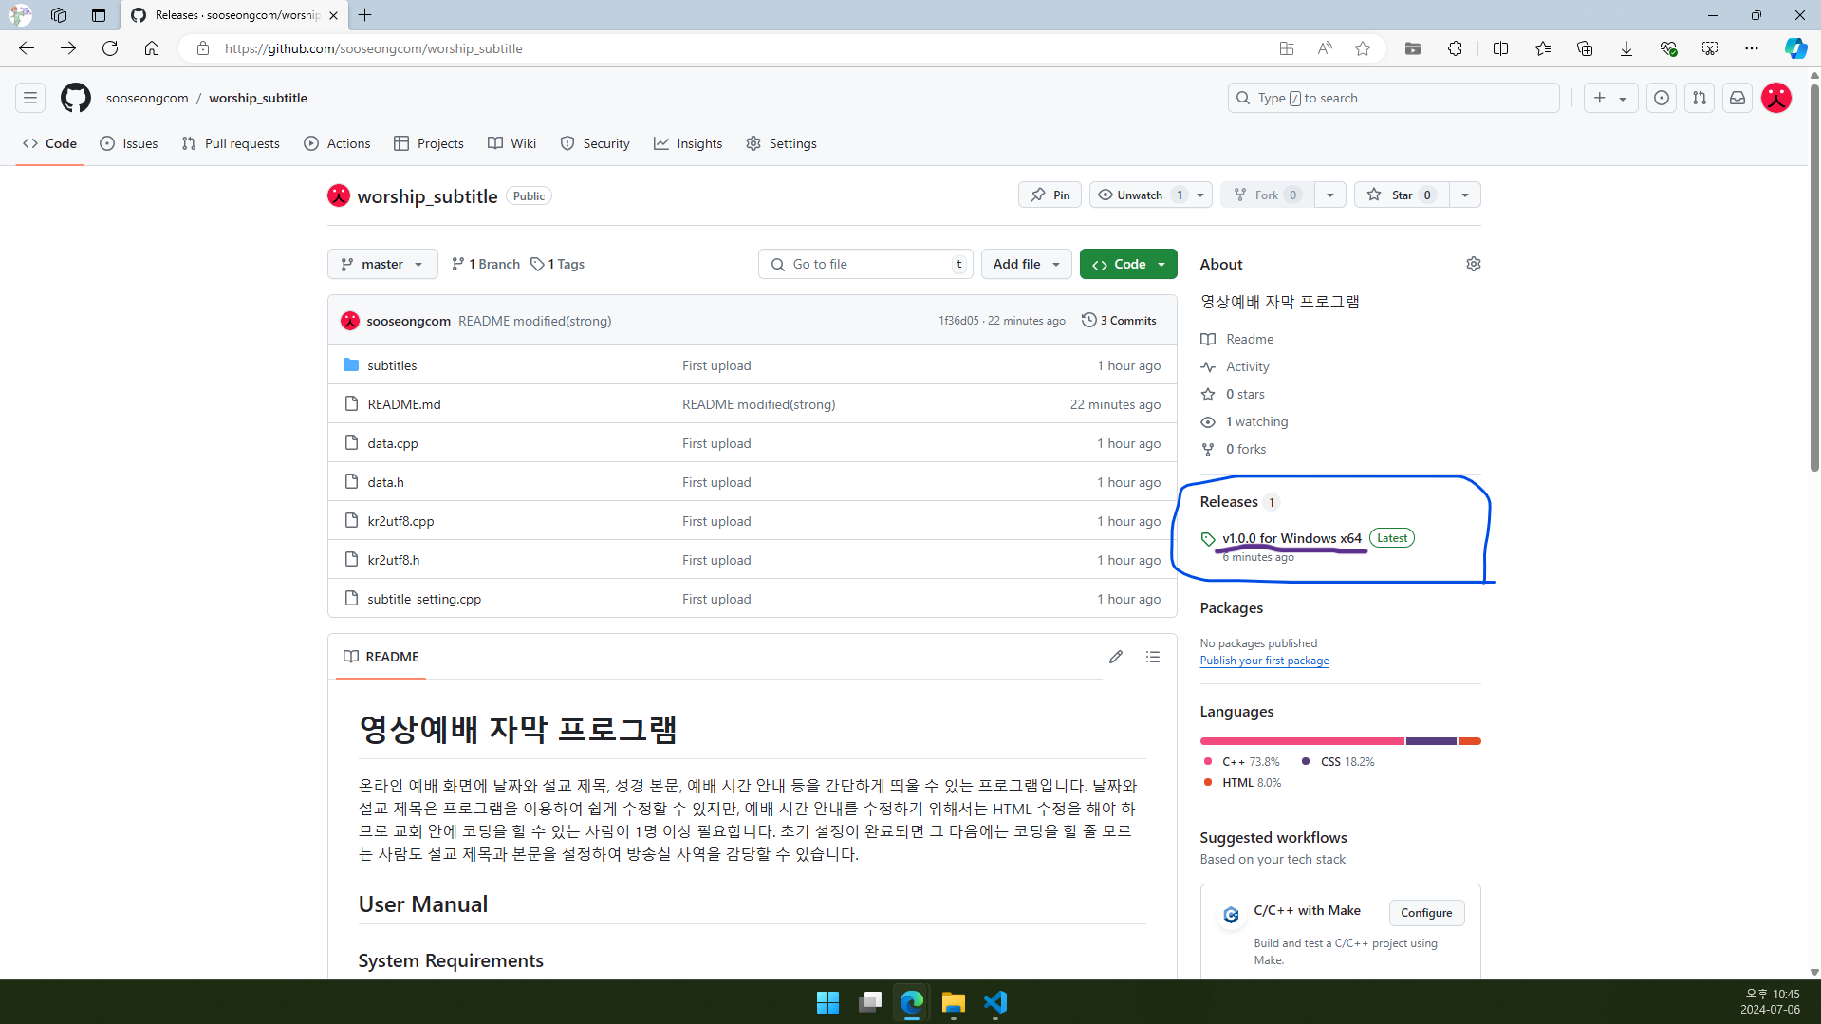Open the notifications inbox icon
This screenshot has width=1821, height=1024.
point(1737,98)
